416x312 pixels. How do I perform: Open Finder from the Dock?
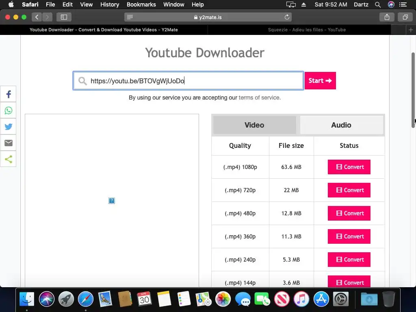pos(27,299)
